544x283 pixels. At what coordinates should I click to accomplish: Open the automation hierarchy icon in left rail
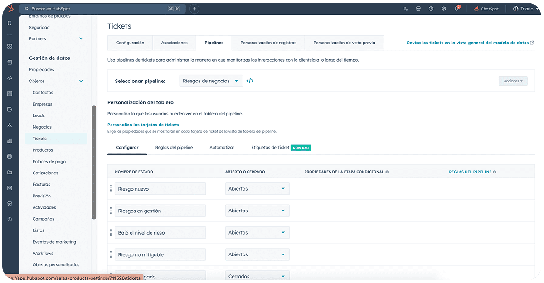(10, 125)
